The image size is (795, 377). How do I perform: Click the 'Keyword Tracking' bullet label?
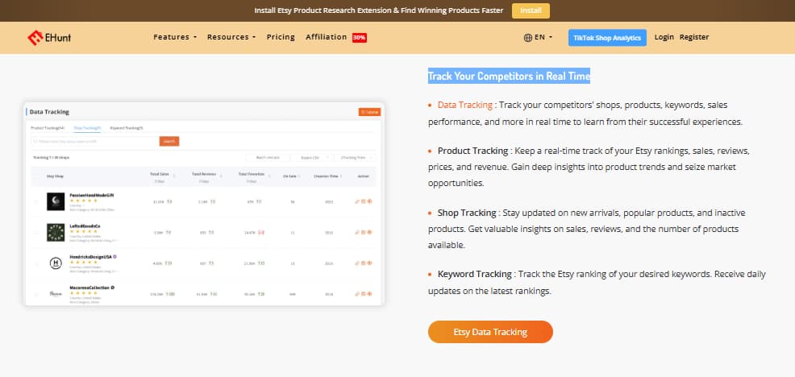(x=475, y=274)
